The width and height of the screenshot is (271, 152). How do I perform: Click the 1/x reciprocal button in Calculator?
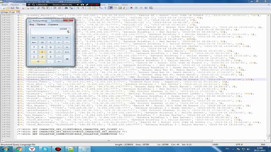(x=67, y=52)
